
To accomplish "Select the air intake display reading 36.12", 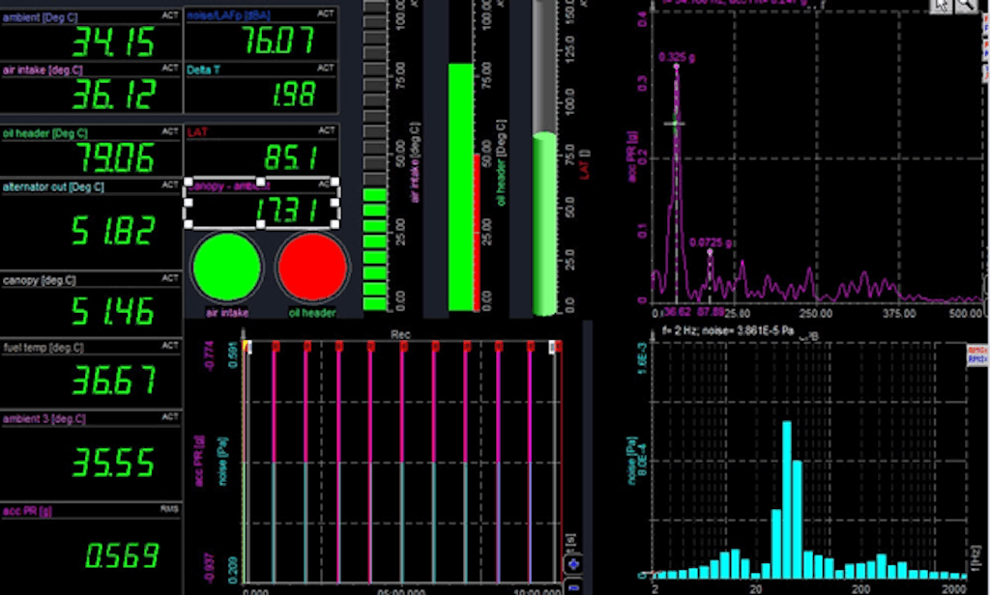I will pos(91,88).
